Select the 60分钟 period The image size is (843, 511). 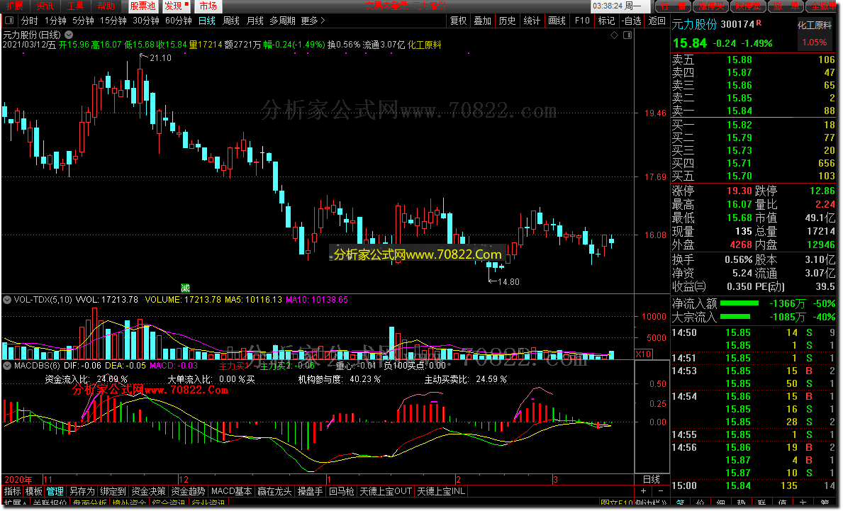pyautogui.click(x=179, y=21)
